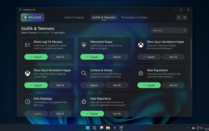Viewport: 209px width, 131px height.
Task: Open the settings gear in the header
Action: click(185, 17)
